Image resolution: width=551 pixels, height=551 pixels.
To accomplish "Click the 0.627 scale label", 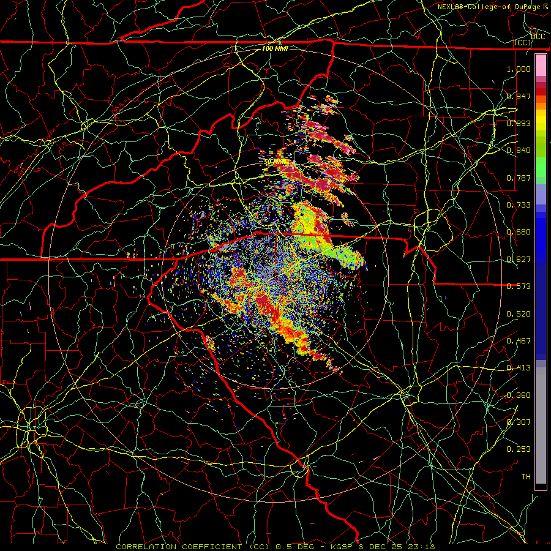I will click(x=519, y=260).
